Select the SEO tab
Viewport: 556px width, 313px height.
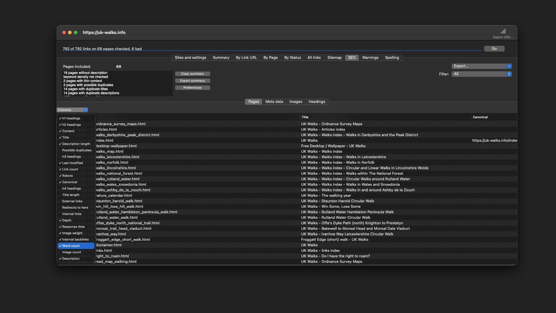pyautogui.click(x=352, y=58)
